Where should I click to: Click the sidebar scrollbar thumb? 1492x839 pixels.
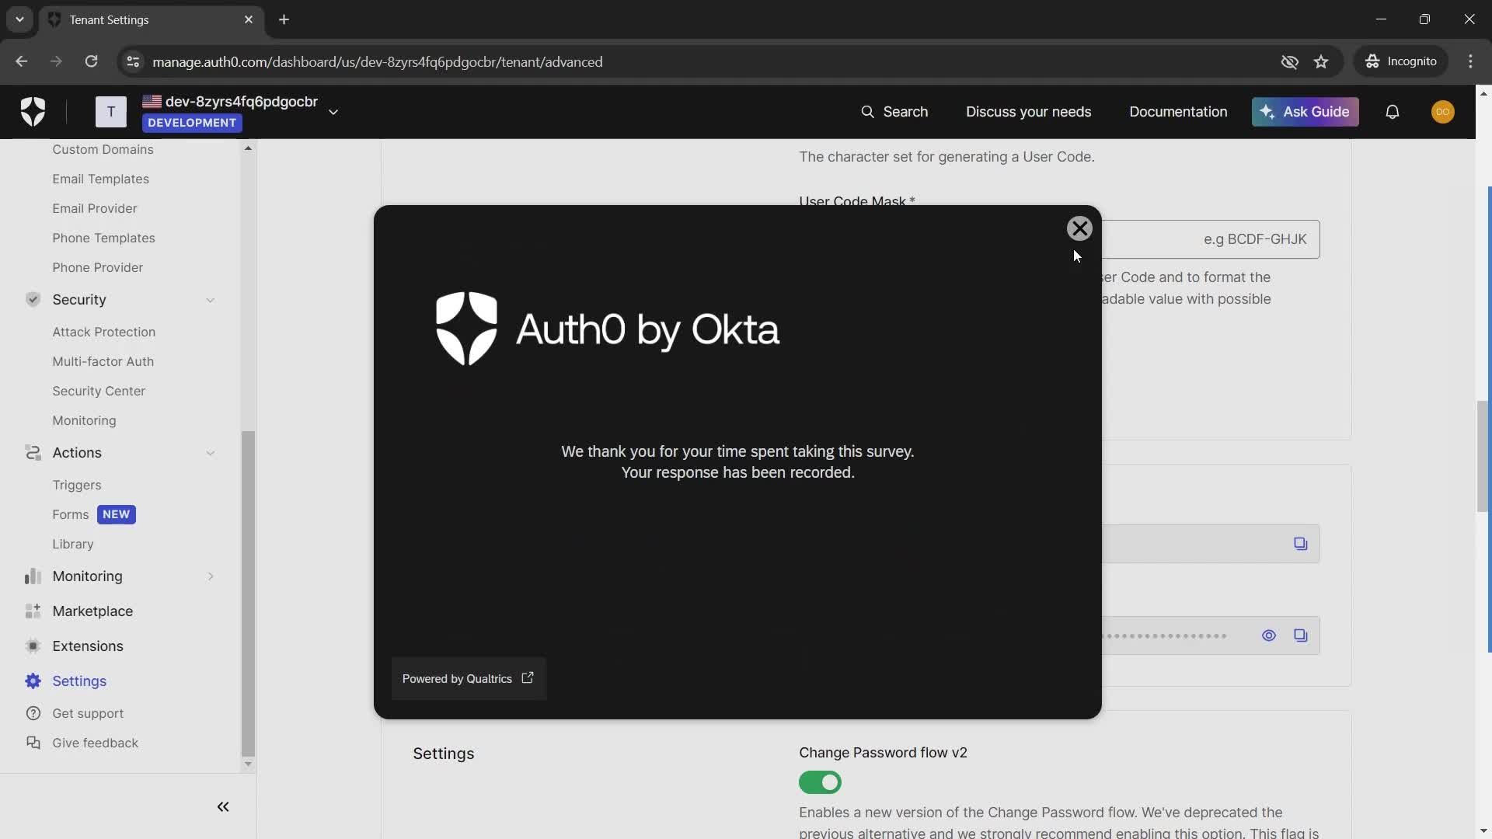248,594
